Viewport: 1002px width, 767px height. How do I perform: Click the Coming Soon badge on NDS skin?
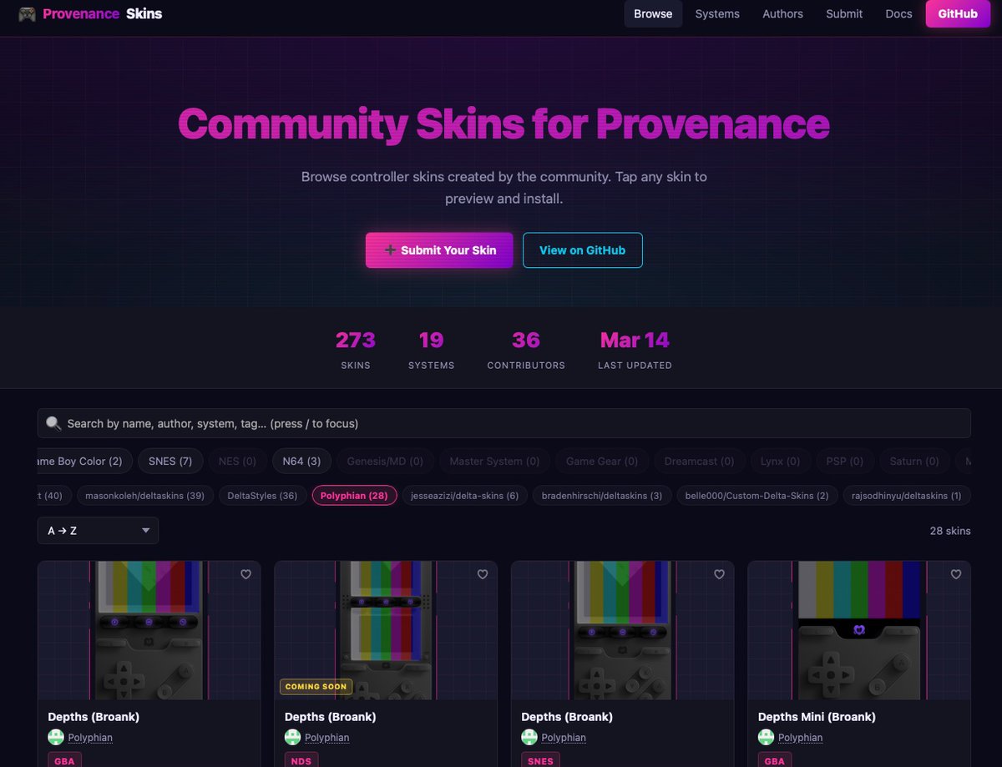click(x=316, y=687)
